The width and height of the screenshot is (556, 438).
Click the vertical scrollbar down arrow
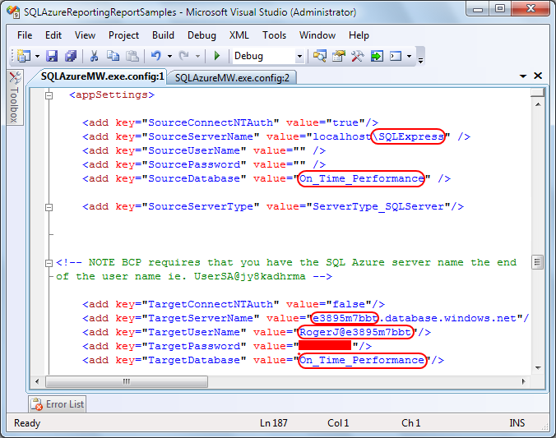tap(538, 367)
